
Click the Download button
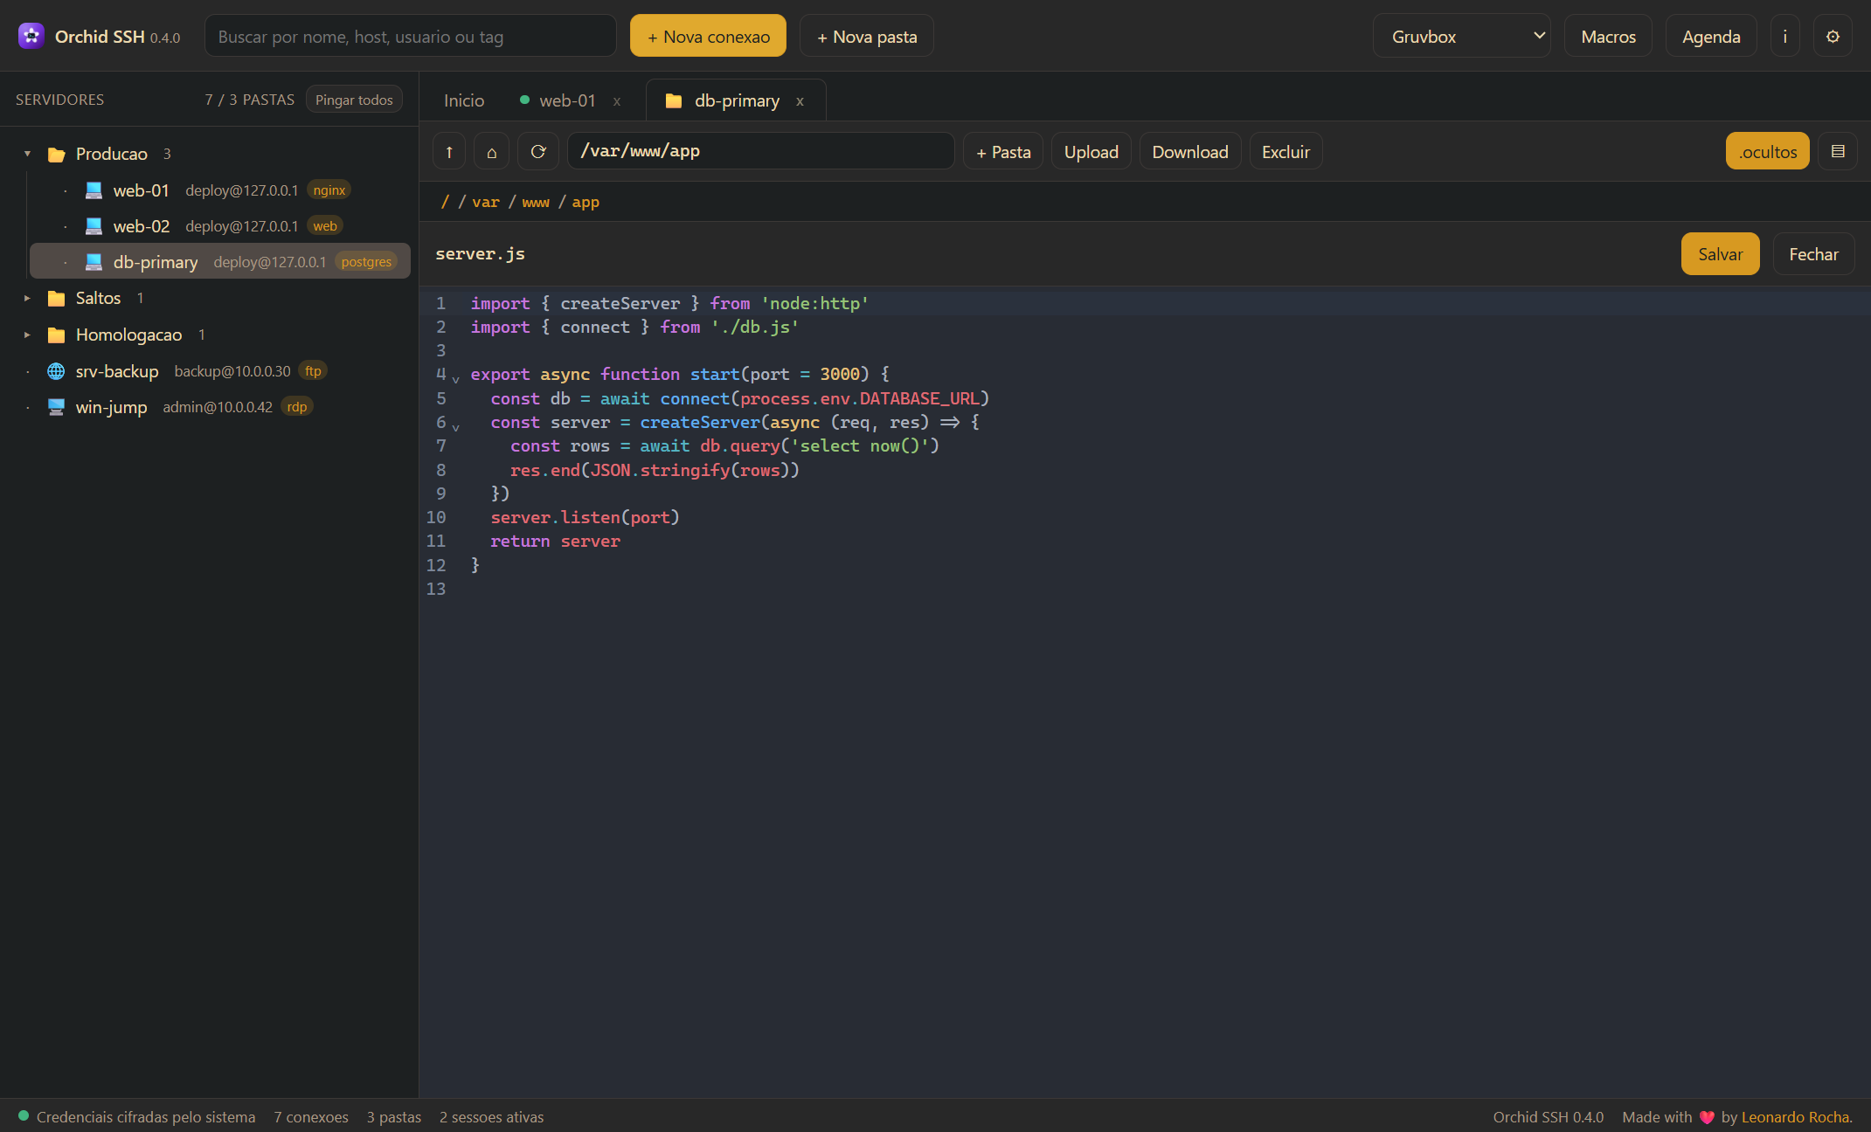(1189, 151)
